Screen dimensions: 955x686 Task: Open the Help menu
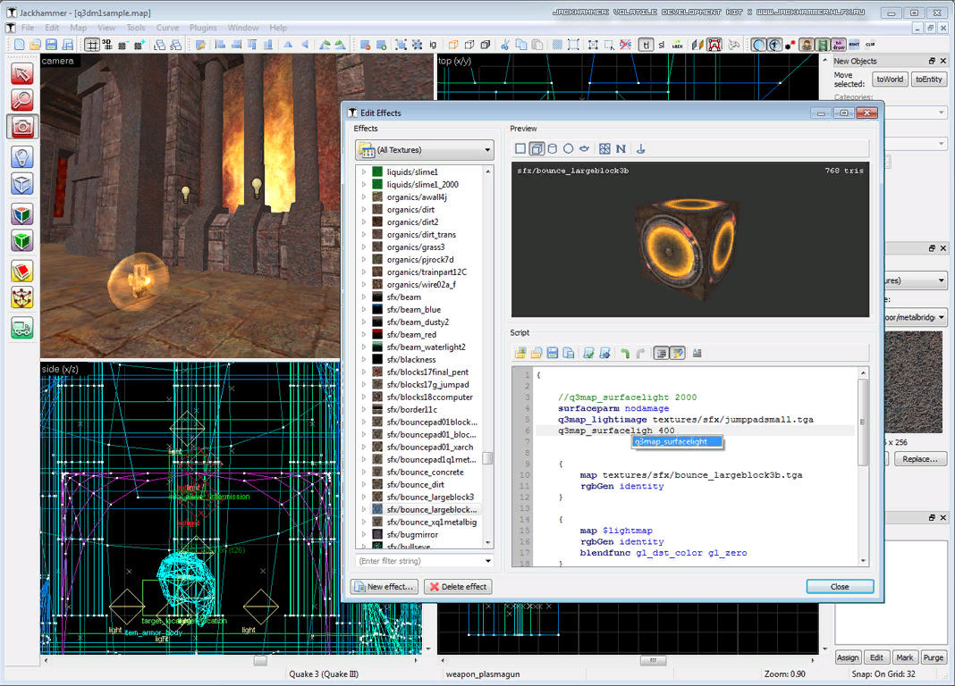point(278,28)
